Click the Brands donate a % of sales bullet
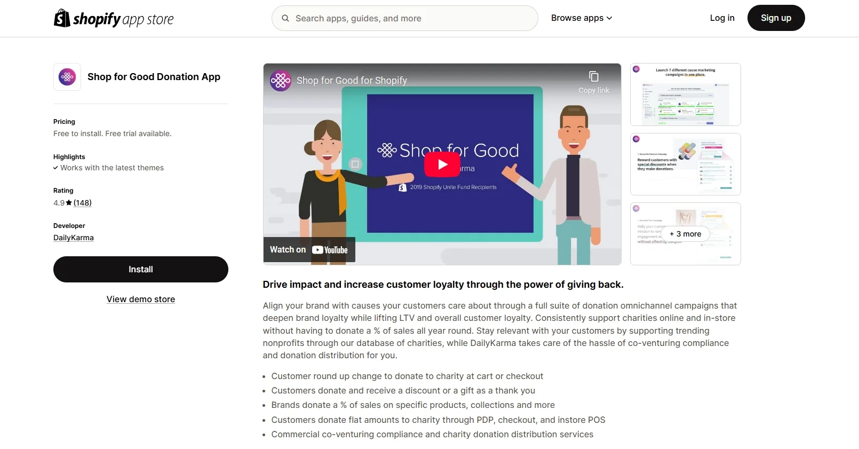 pyautogui.click(x=413, y=405)
